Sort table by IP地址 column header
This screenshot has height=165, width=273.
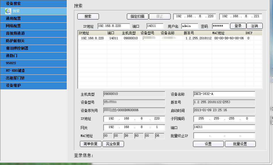coord(92,33)
